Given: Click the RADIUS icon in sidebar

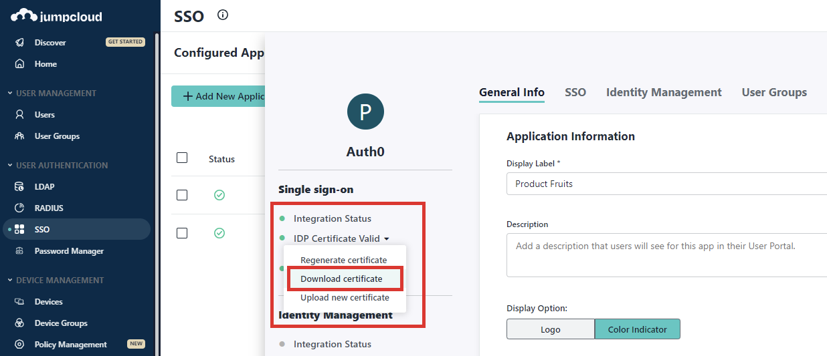Looking at the screenshot, I should (x=20, y=208).
